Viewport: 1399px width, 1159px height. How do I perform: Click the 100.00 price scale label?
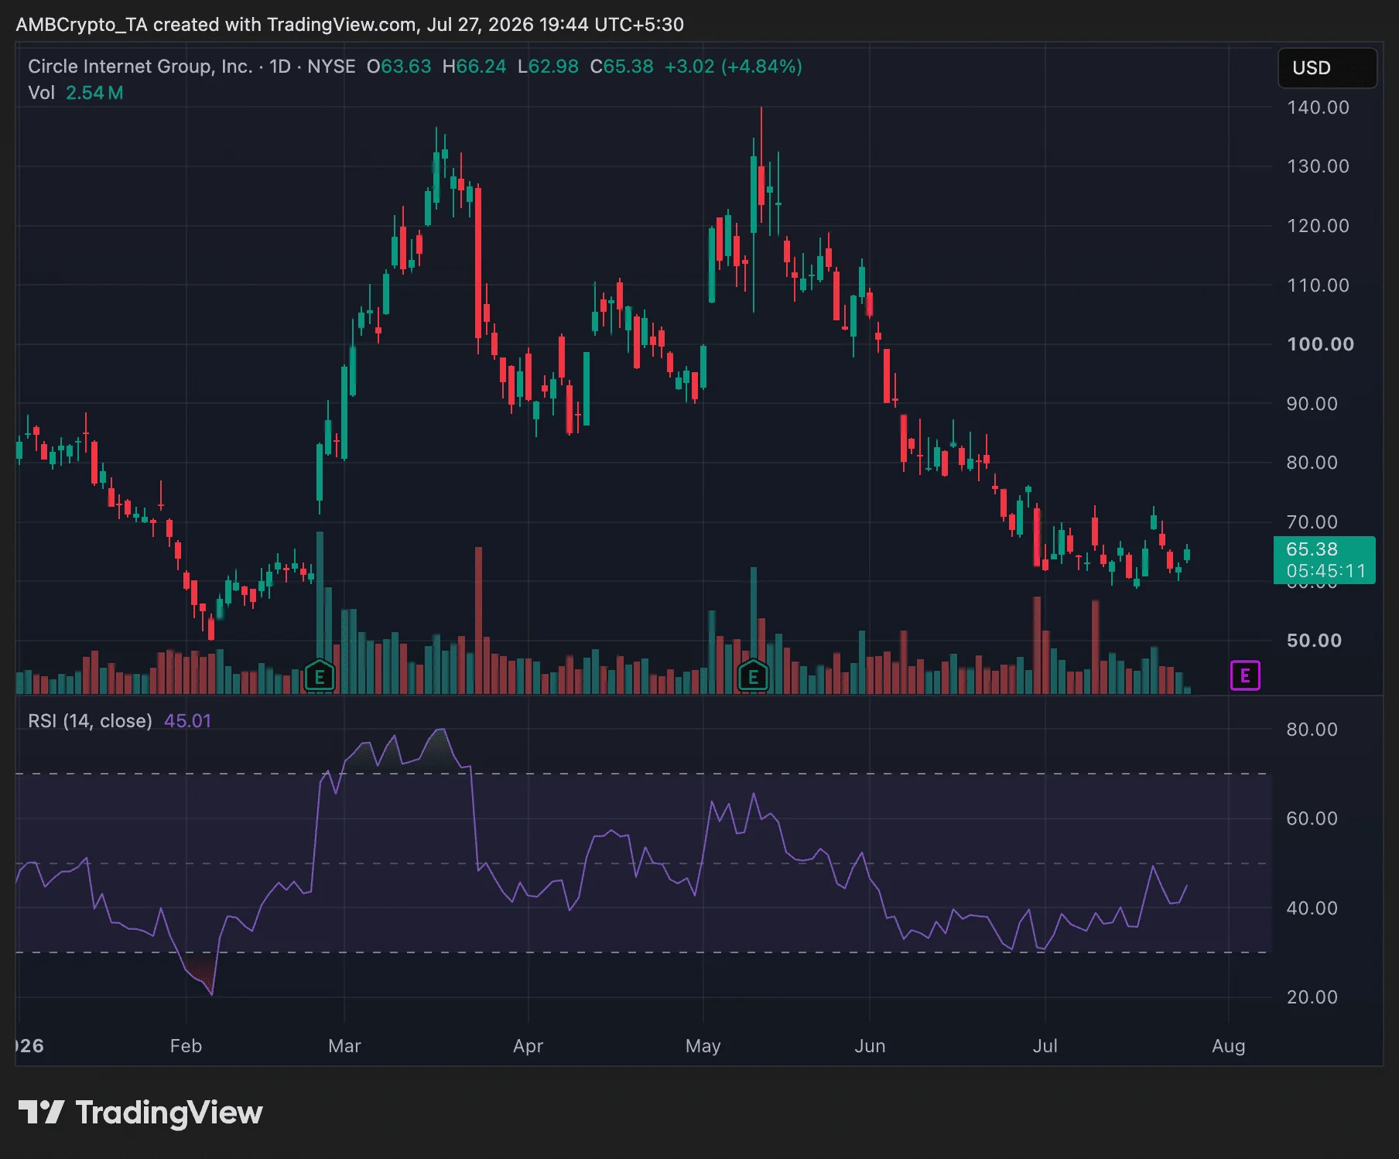click(1320, 344)
